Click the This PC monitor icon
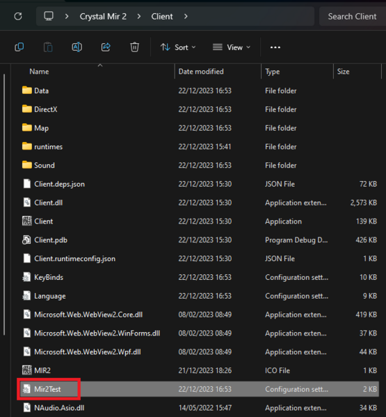The width and height of the screenshot is (386, 417). pyautogui.click(x=49, y=16)
